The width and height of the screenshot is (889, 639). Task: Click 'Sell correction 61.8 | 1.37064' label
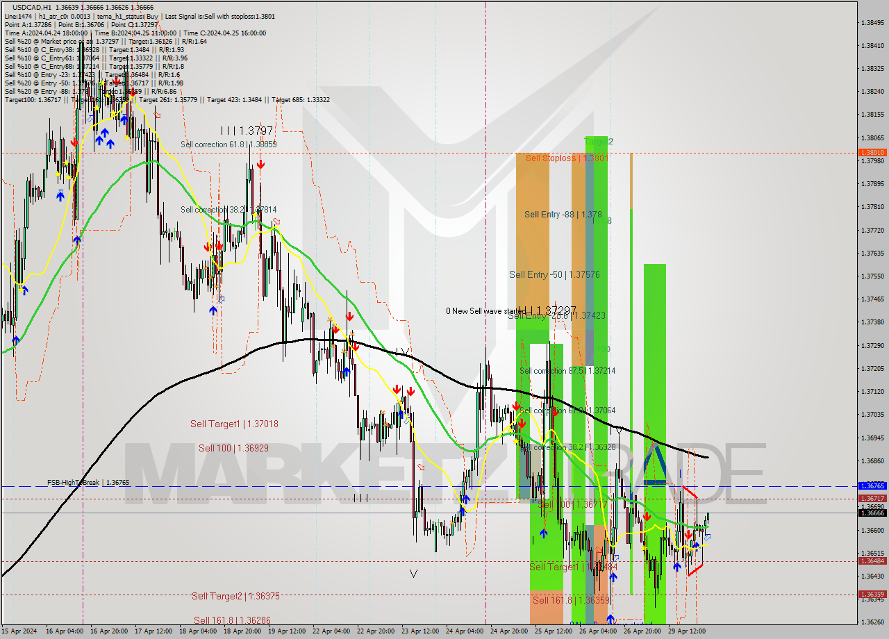[x=567, y=410]
